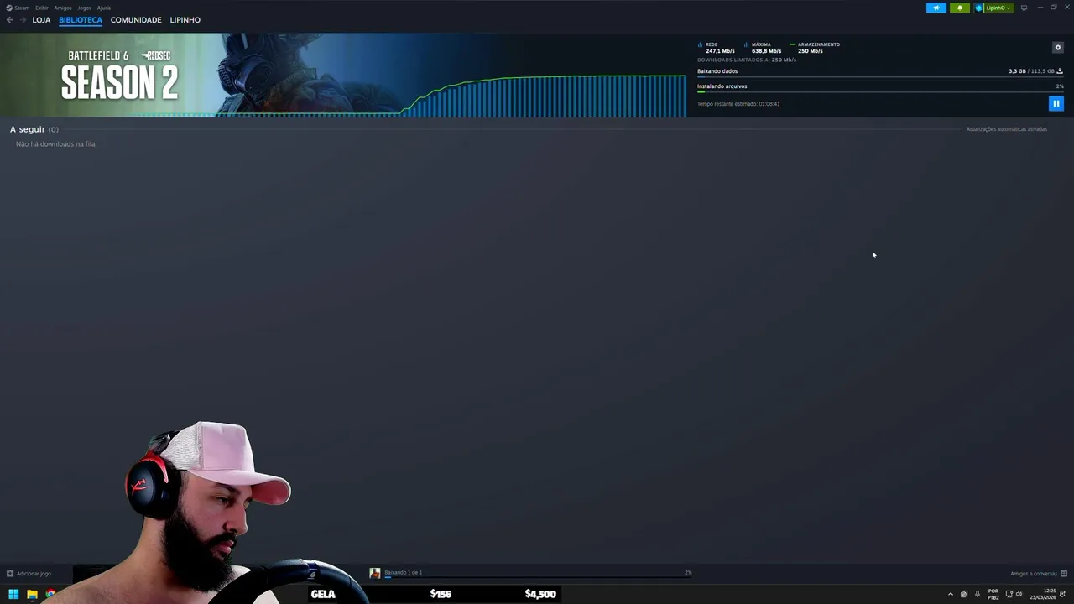Click the A seguir queue heading
1074x604 pixels.
34,129
